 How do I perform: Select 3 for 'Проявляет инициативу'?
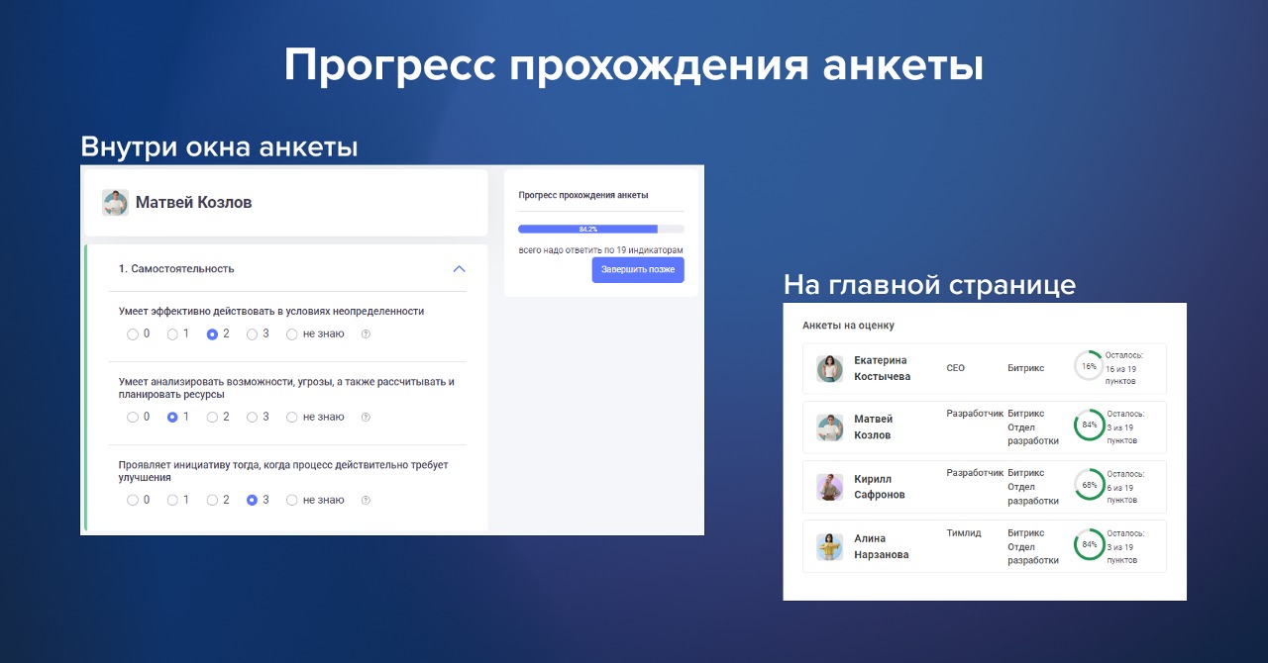click(x=252, y=501)
